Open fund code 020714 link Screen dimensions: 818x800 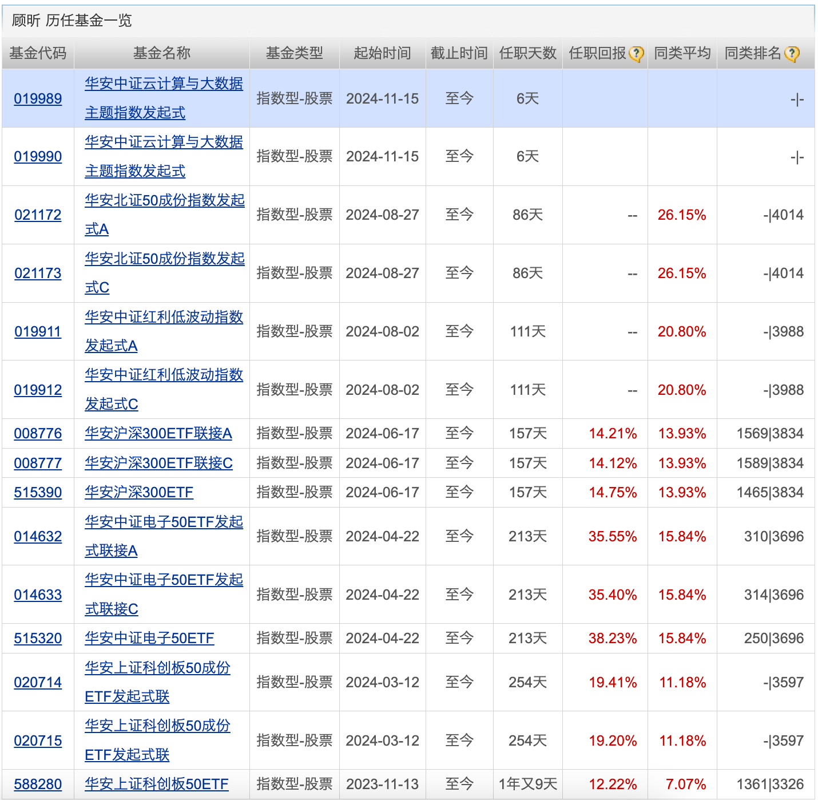(38, 682)
